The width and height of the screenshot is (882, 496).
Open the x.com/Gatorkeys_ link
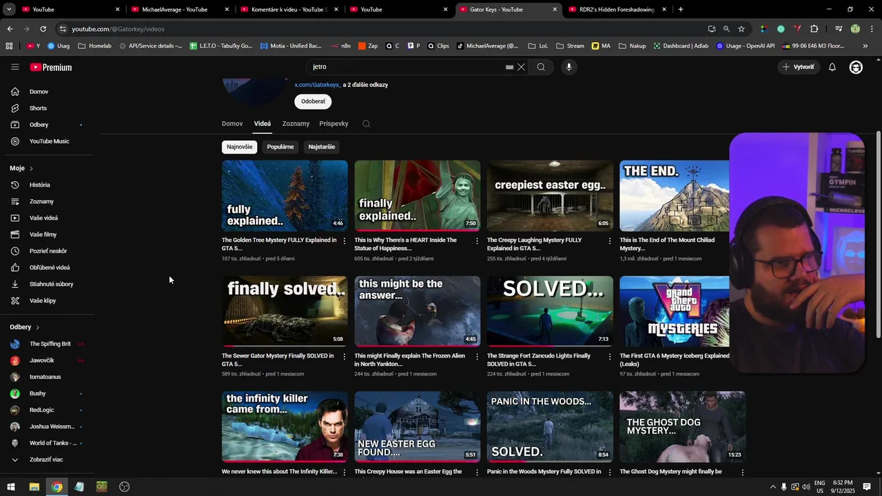[318, 85]
